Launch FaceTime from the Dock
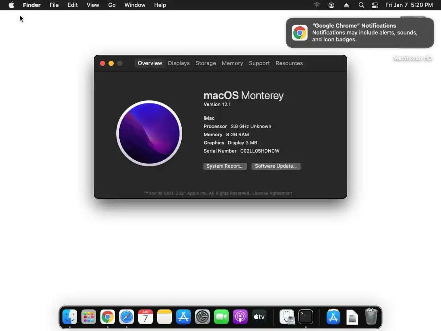Image resolution: width=441 pixels, height=331 pixels. (221, 317)
